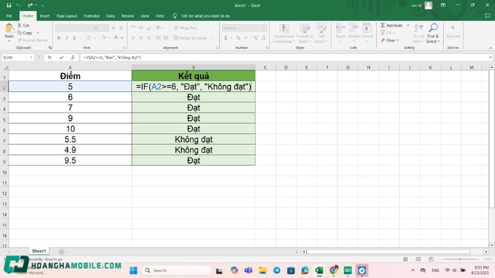Open Insert Function with the fx icon
This screenshot has width=495, height=278.
72,57
